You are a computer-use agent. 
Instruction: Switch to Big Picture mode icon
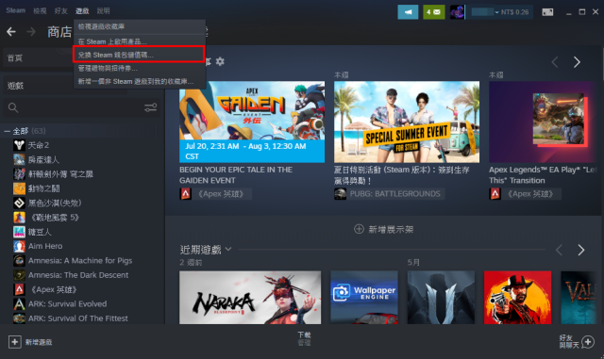pos(547,12)
